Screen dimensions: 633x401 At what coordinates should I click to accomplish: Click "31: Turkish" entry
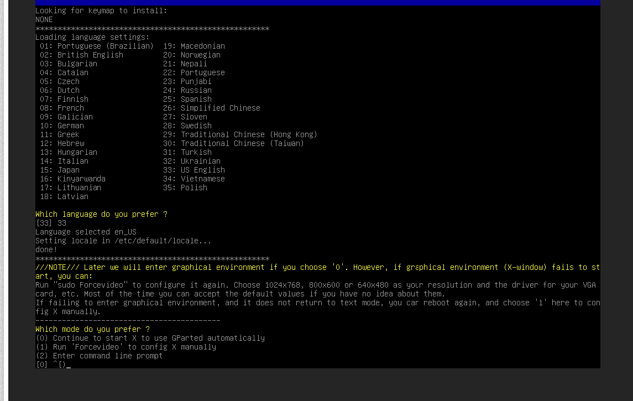click(187, 153)
